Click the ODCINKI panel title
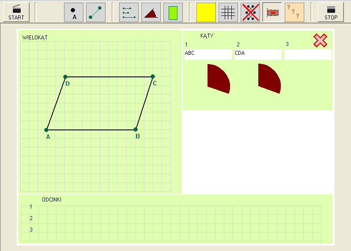Image resolution: width=351 pixels, height=251 pixels. pyautogui.click(x=52, y=200)
